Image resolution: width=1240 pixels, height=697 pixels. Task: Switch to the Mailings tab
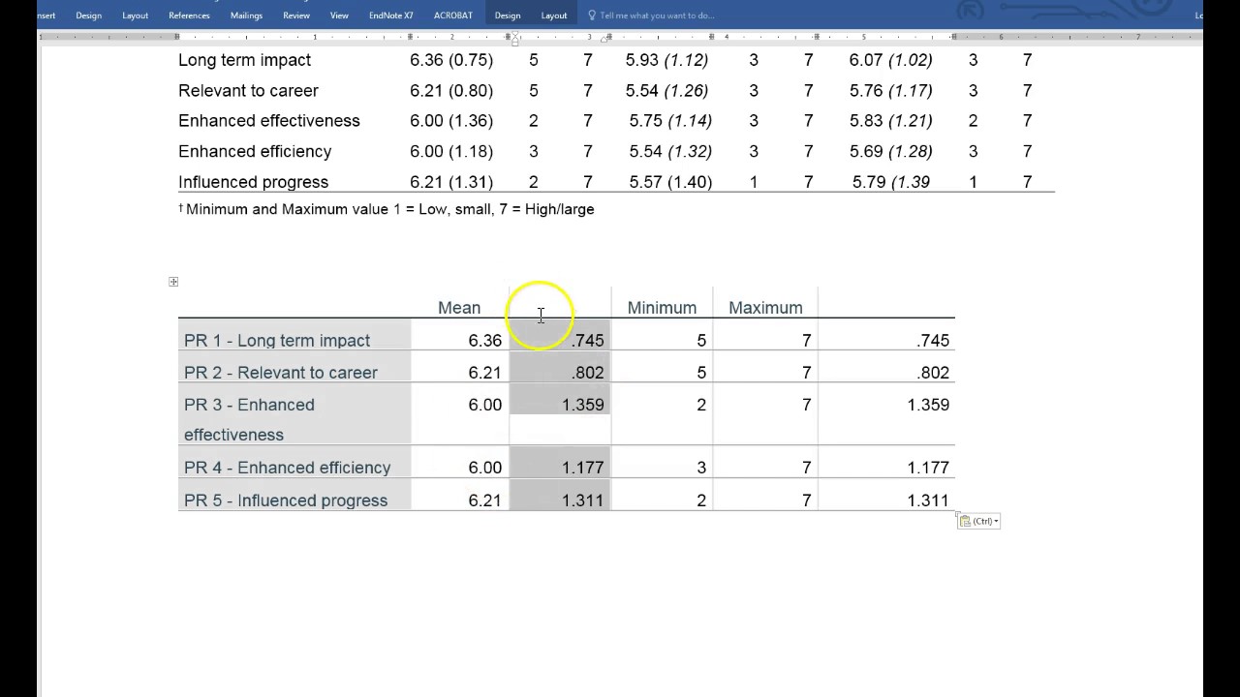tap(246, 15)
